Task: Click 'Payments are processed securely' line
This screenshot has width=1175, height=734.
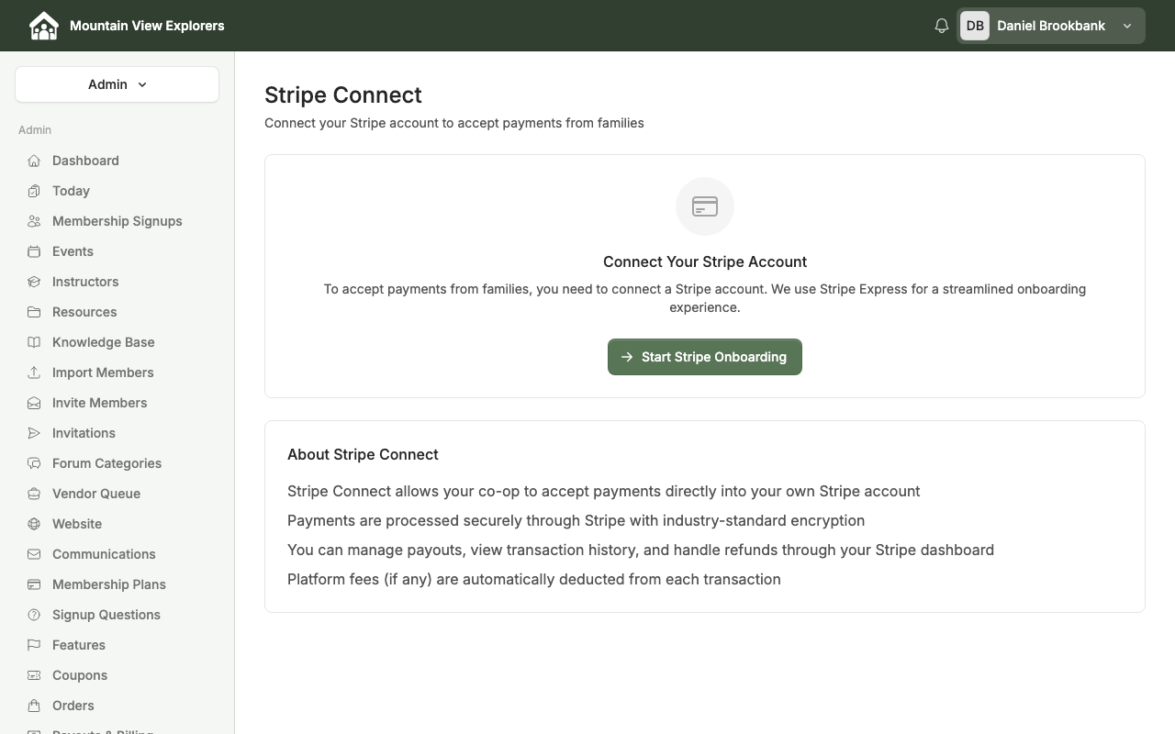Action: (576, 520)
